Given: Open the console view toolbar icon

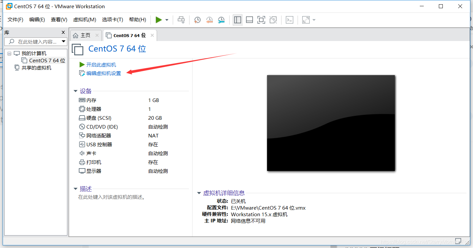Looking at the screenshot, I should point(289,20).
